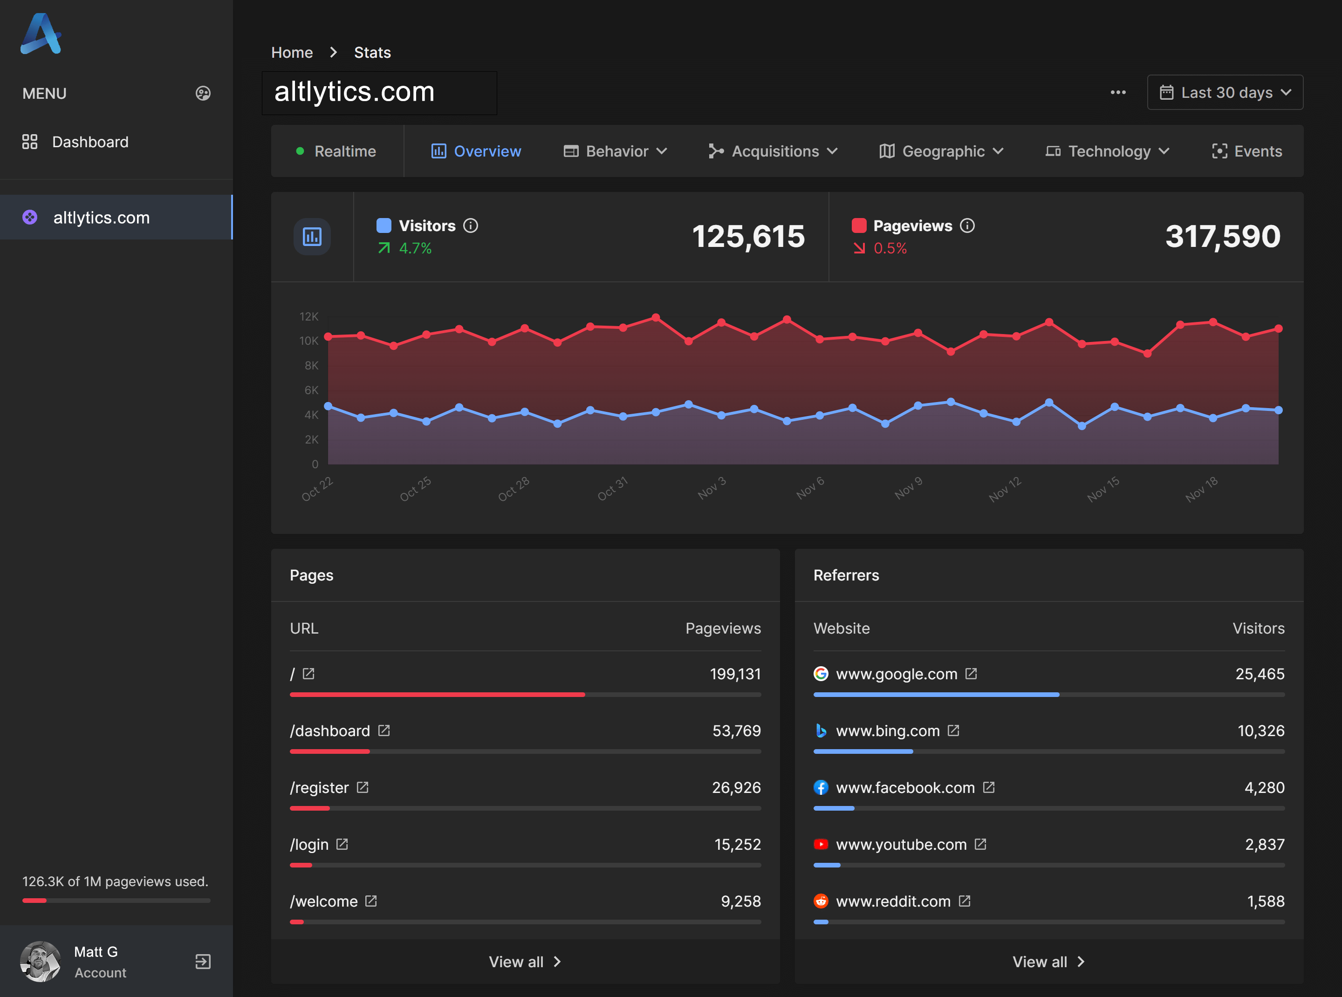1342x997 pixels.
Task: Expand the Geographic dropdown menu
Action: 941,151
